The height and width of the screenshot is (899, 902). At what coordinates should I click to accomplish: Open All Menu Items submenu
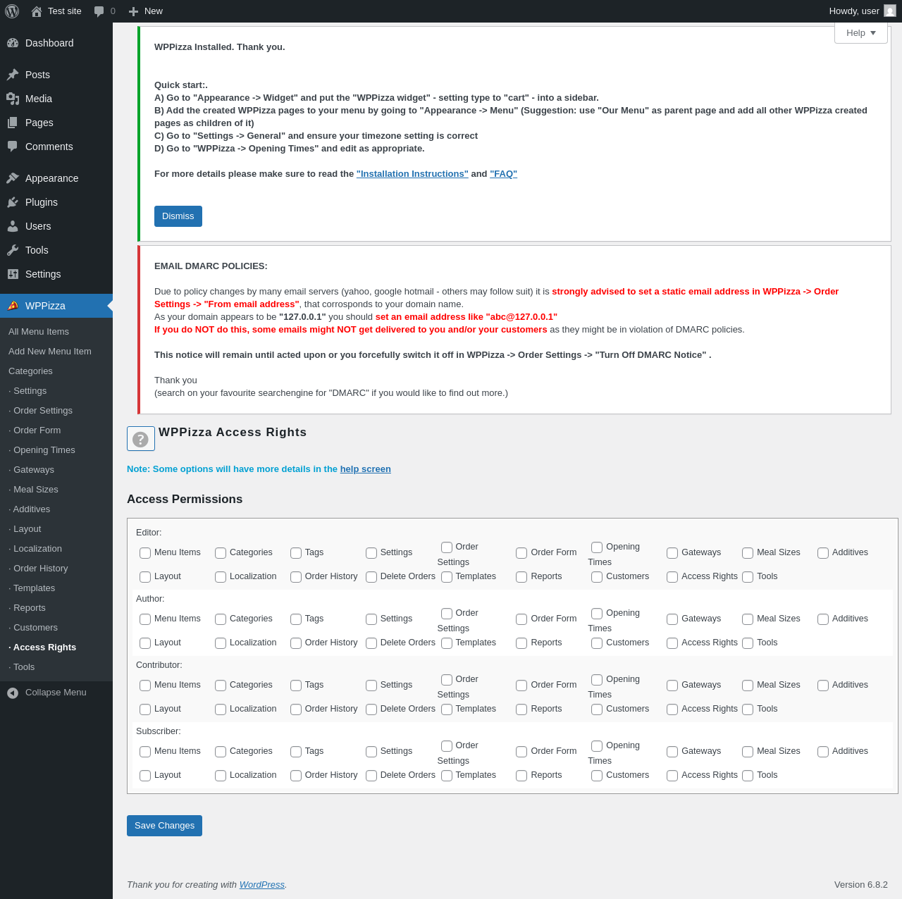[x=39, y=332]
